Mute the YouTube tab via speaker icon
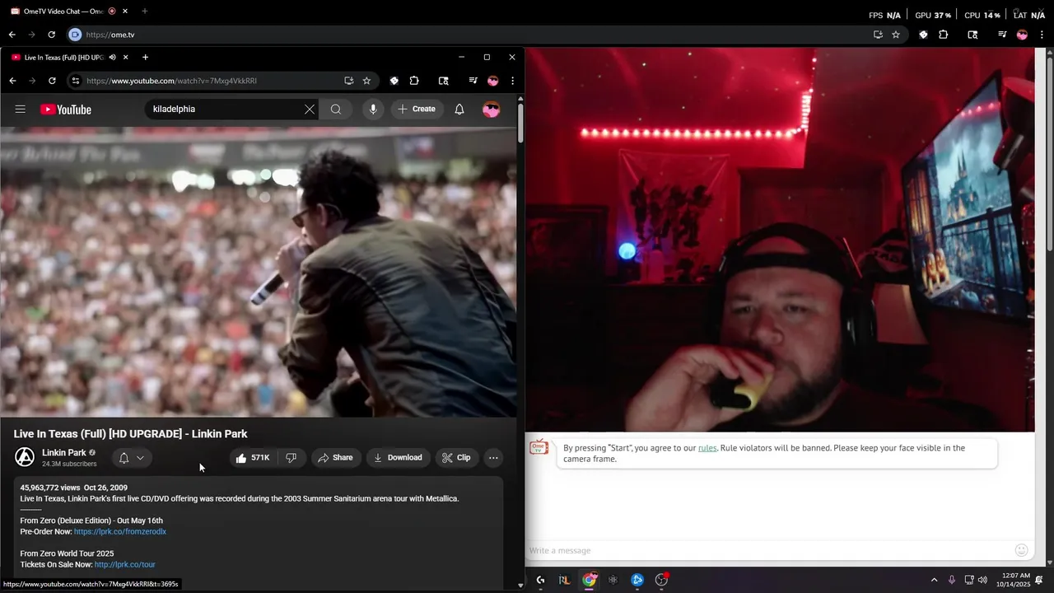The image size is (1054, 593). tap(112, 57)
